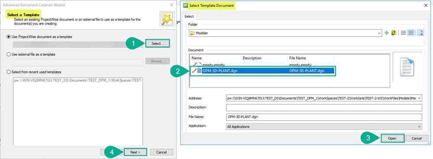Click Select Template Document title bar icon
This screenshot has width=433, height=159.
[185, 5]
